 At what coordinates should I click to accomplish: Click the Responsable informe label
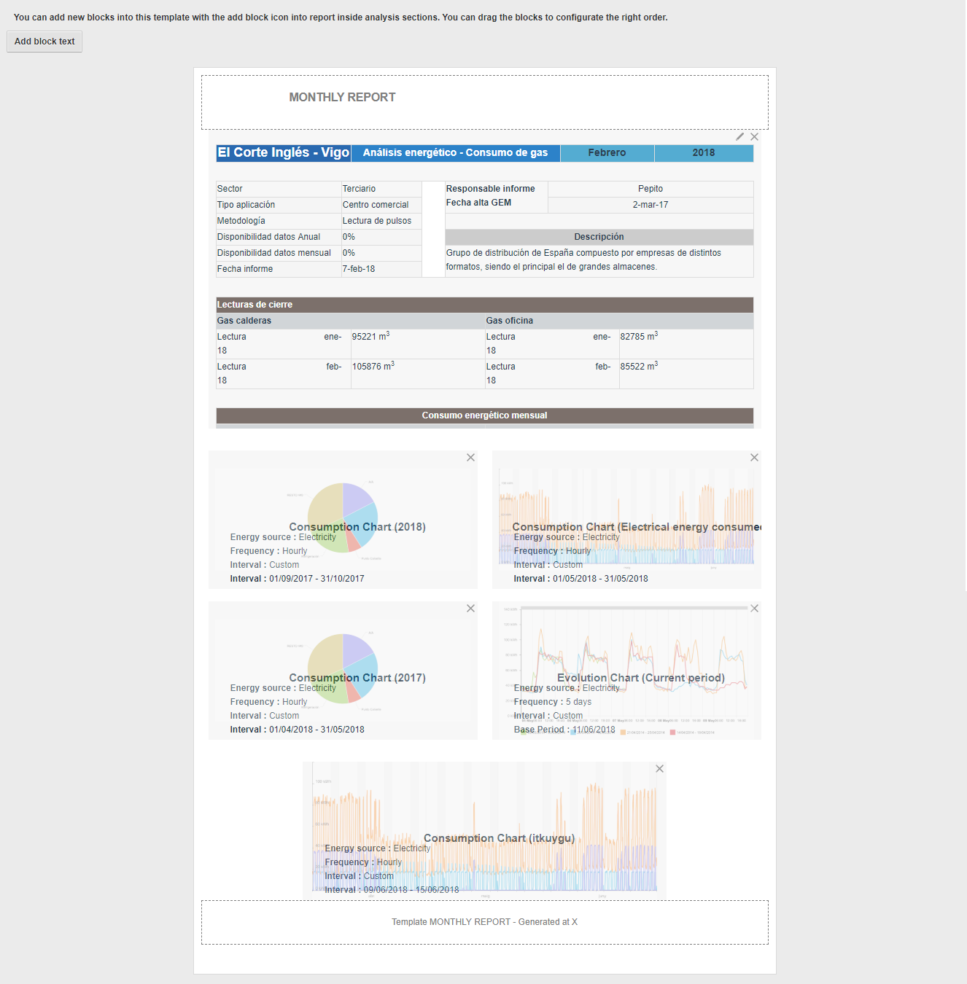[x=491, y=189]
